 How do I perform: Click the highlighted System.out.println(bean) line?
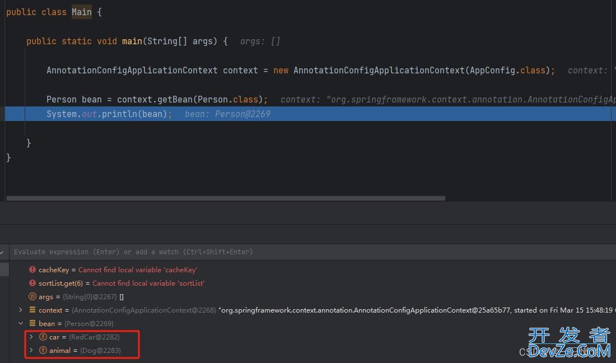pyautogui.click(x=106, y=114)
